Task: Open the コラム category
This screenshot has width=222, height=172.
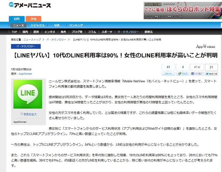Action: point(92,32)
